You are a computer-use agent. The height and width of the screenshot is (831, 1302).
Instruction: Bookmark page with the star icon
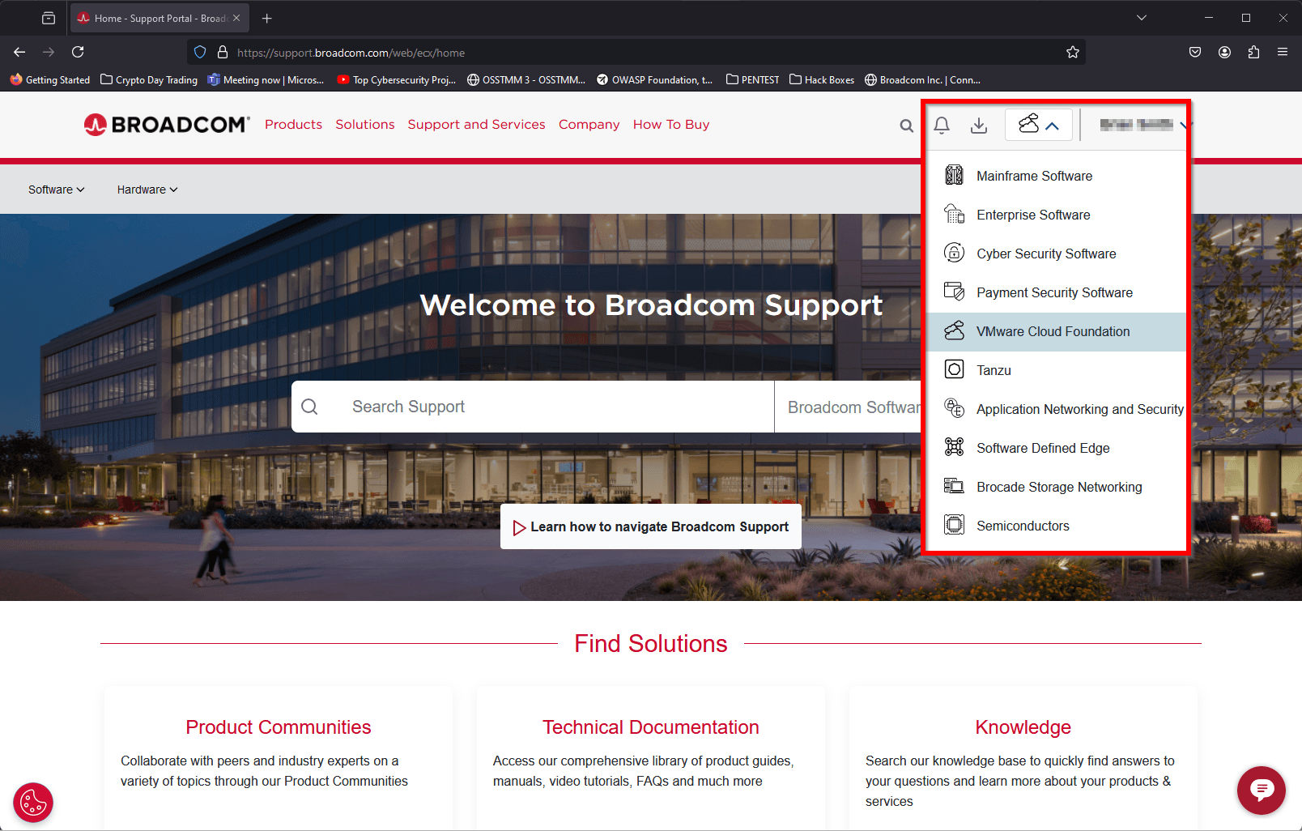pos(1073,53)
